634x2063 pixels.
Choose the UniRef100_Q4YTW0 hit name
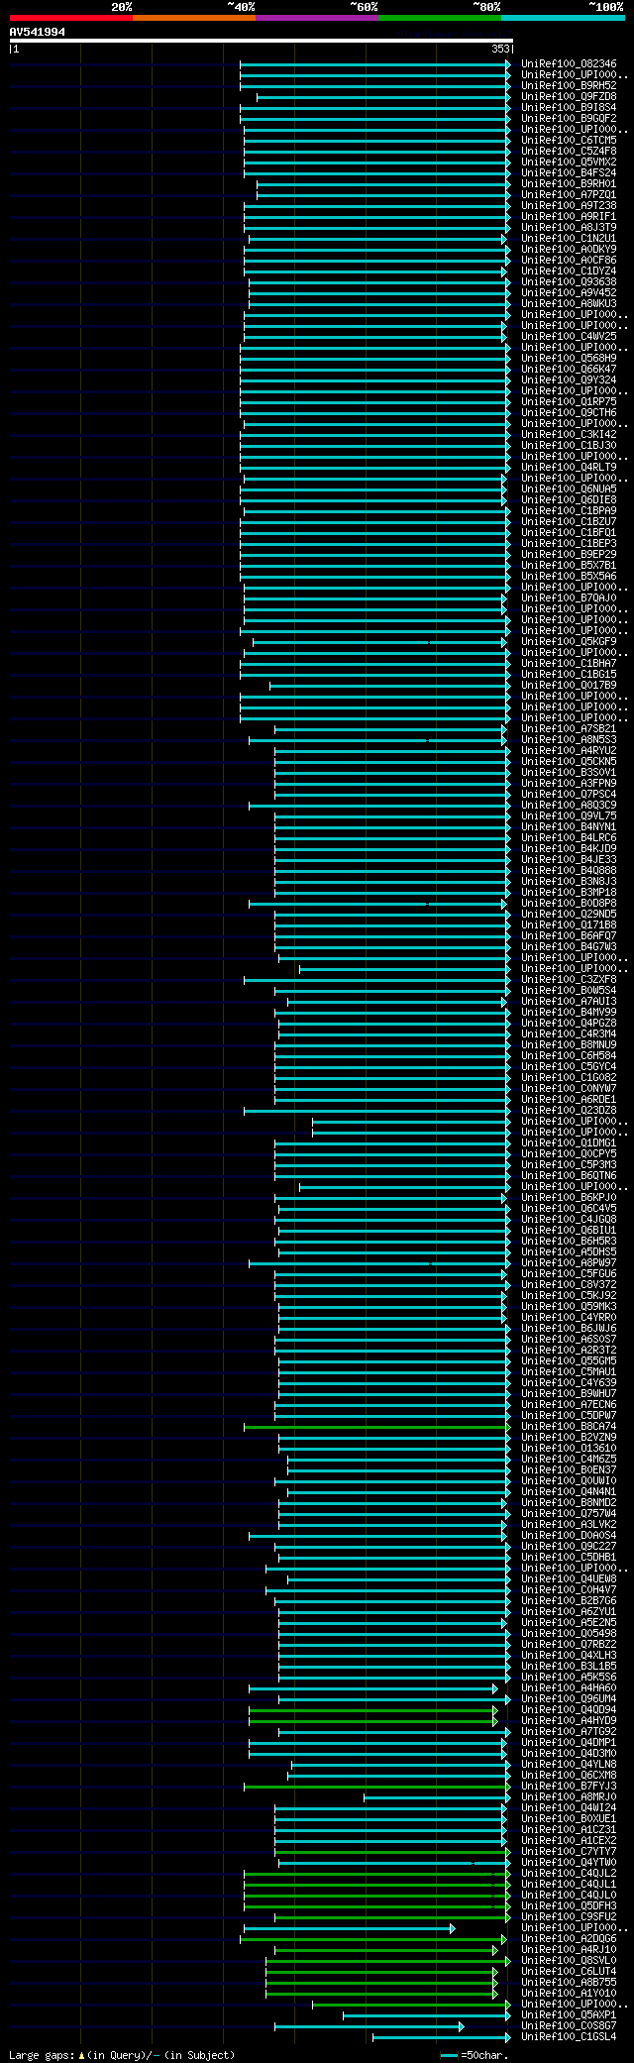pyautogui.click(x=569, y=1863)
